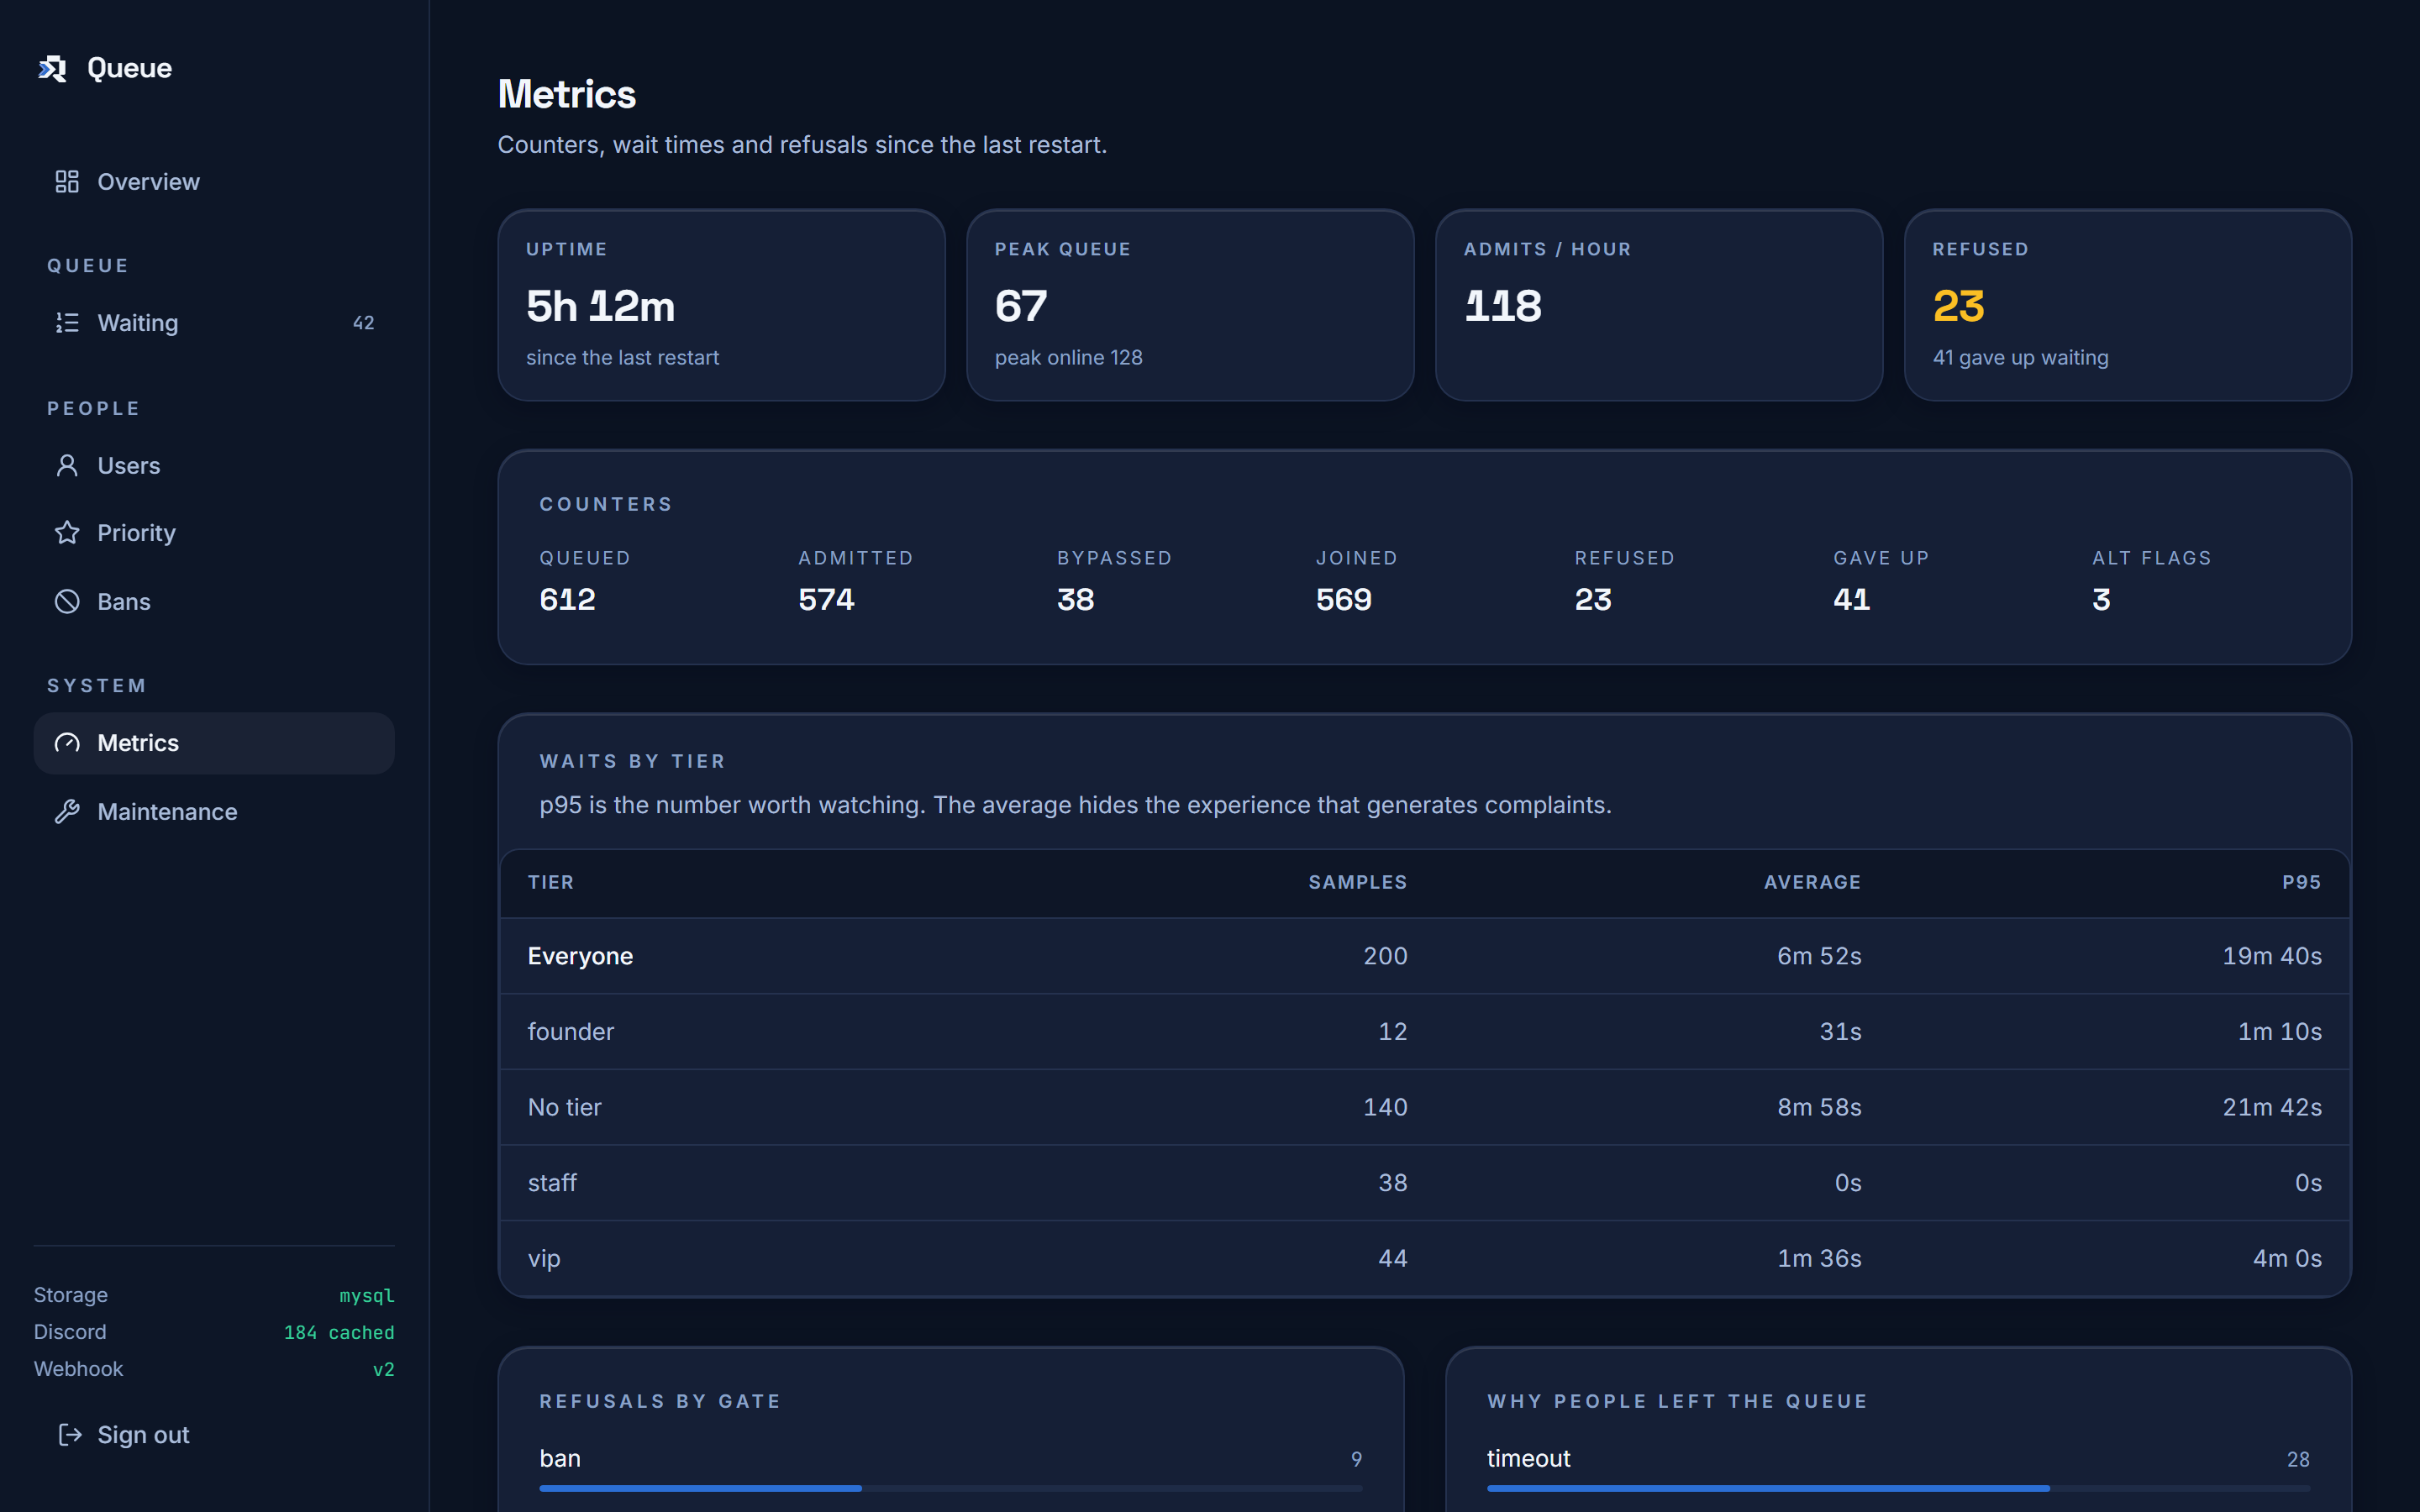The image size is (2420, 1512).
Task: Click the text '41 gave up waiting'
Action: coord(2020,357)
